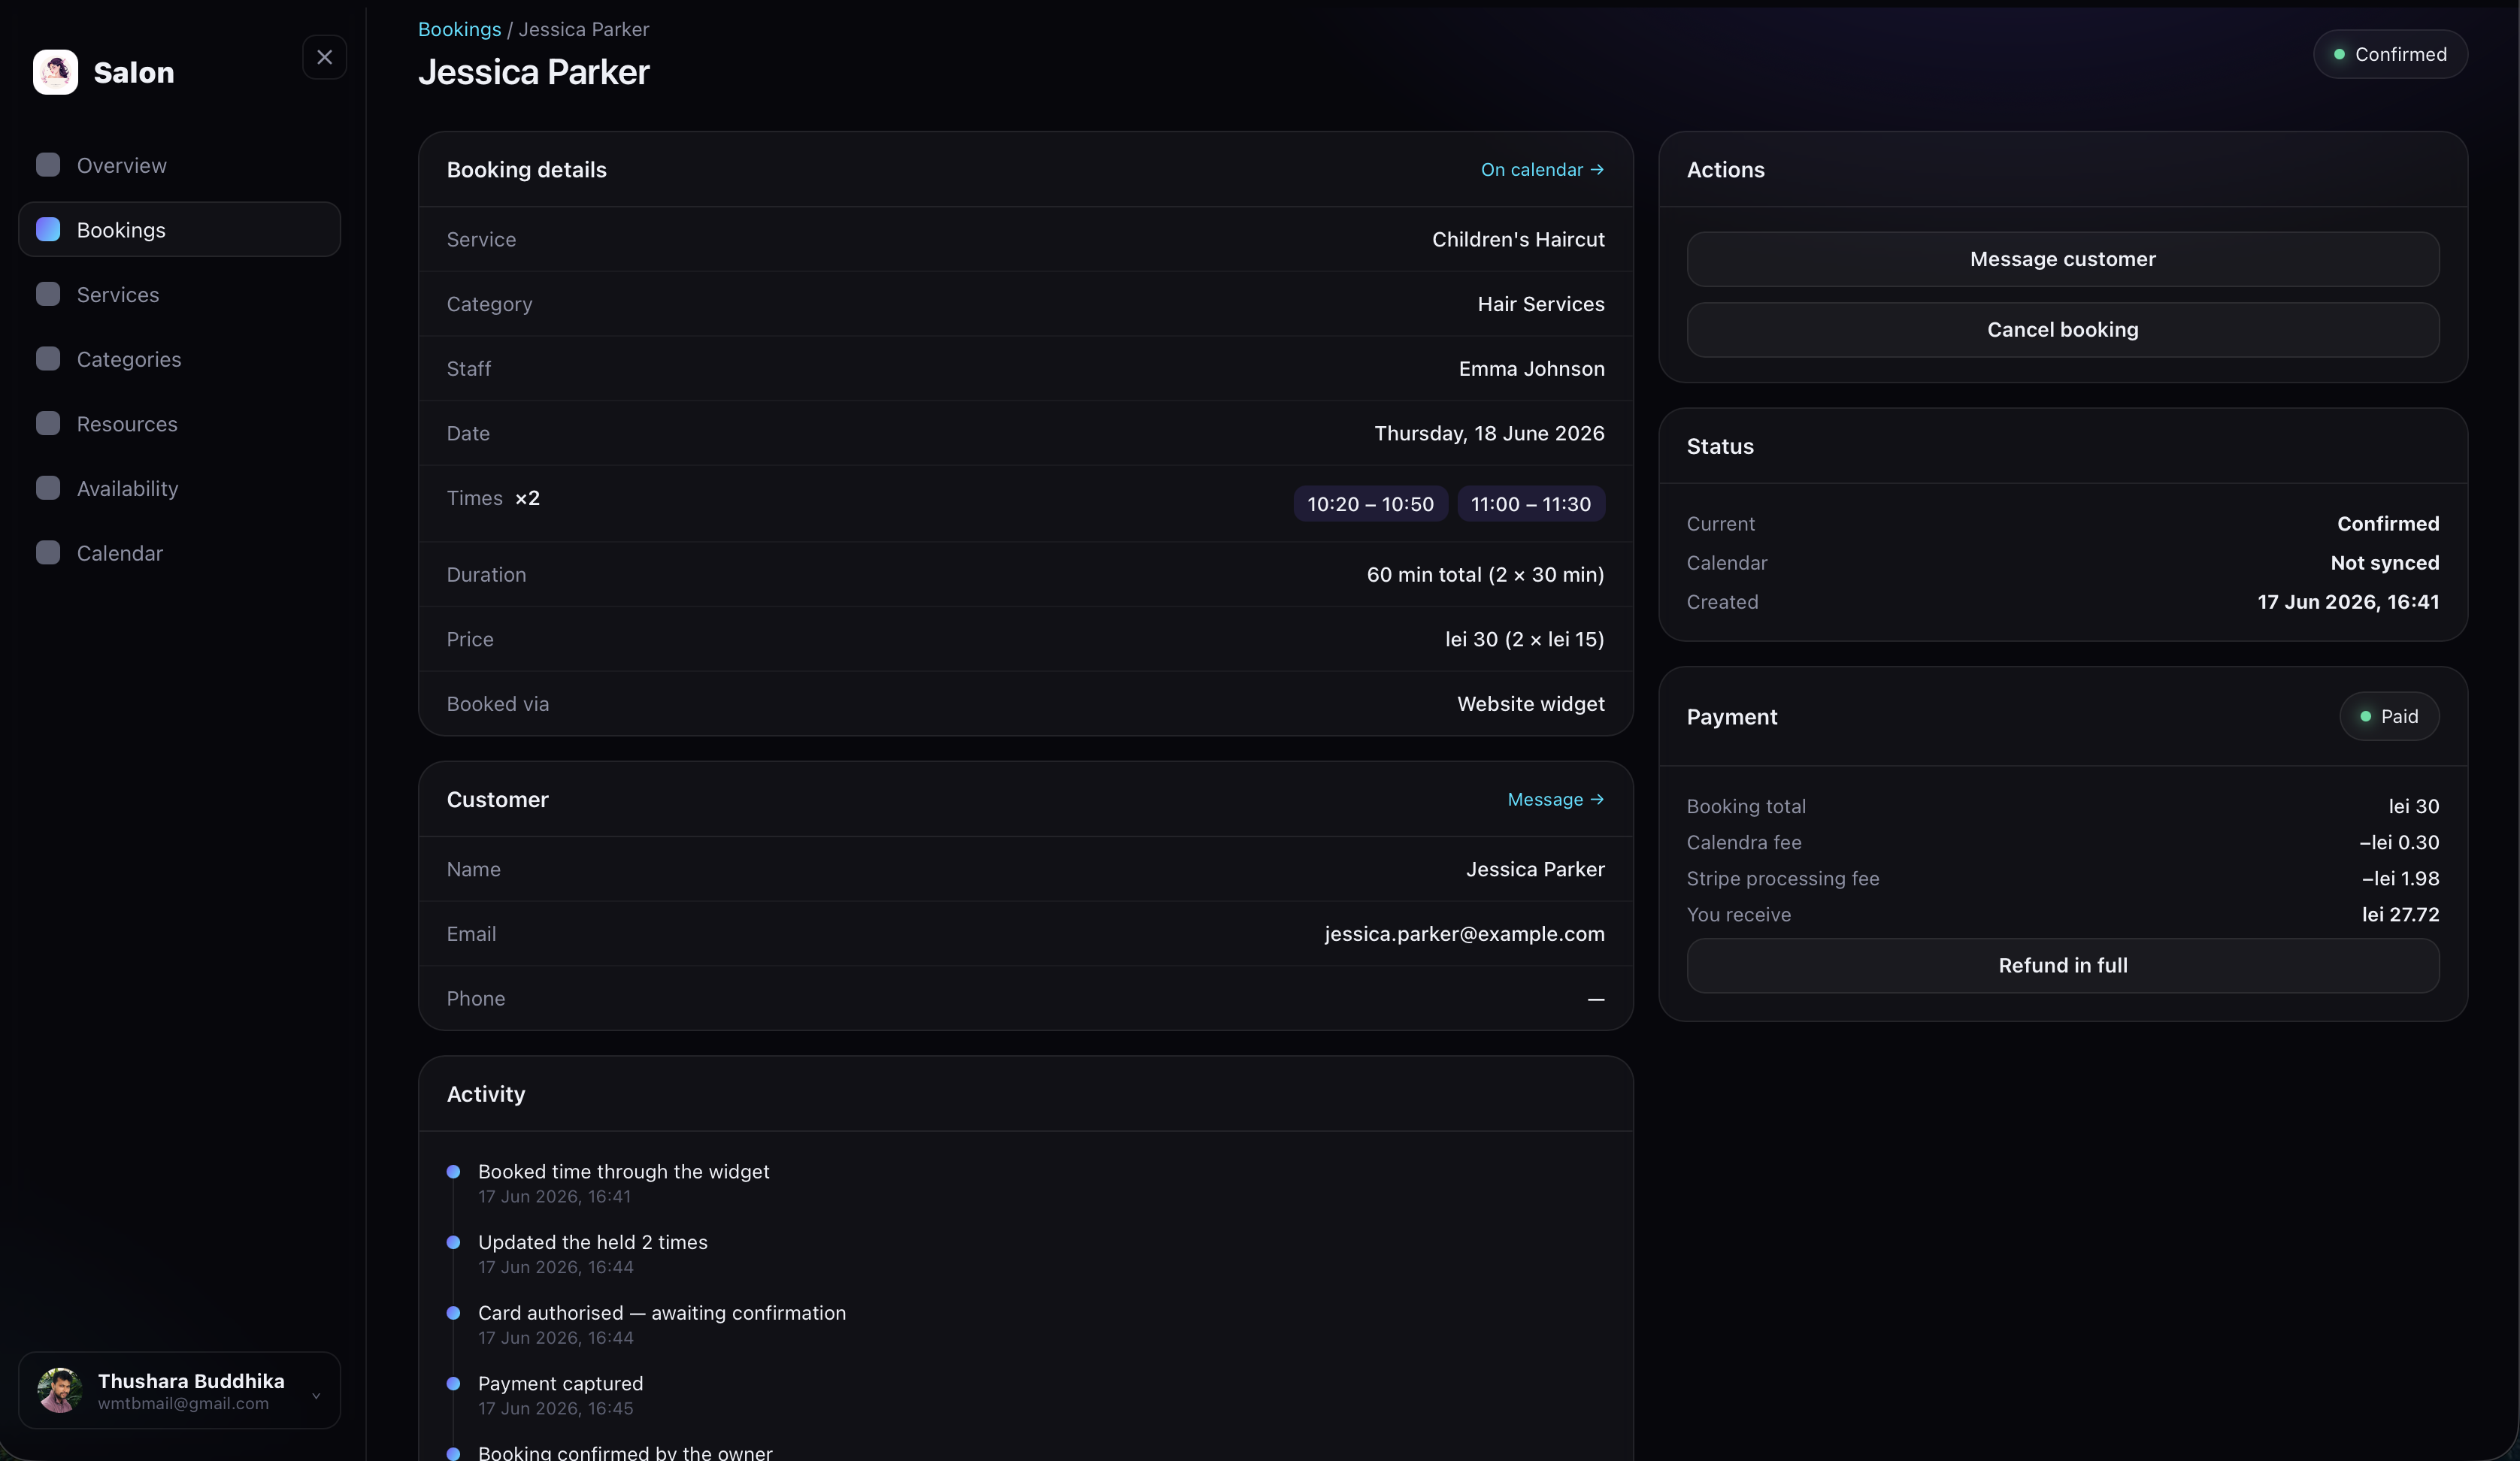Close the sidebar with X icon
Image resolution: width=2520 pixels, height=1461 pixels.
coord(324,57)
